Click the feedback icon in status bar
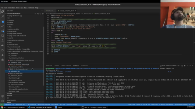The width and height of the screenshot is (195, 109). pyautogui.click(x=190, y=104)
